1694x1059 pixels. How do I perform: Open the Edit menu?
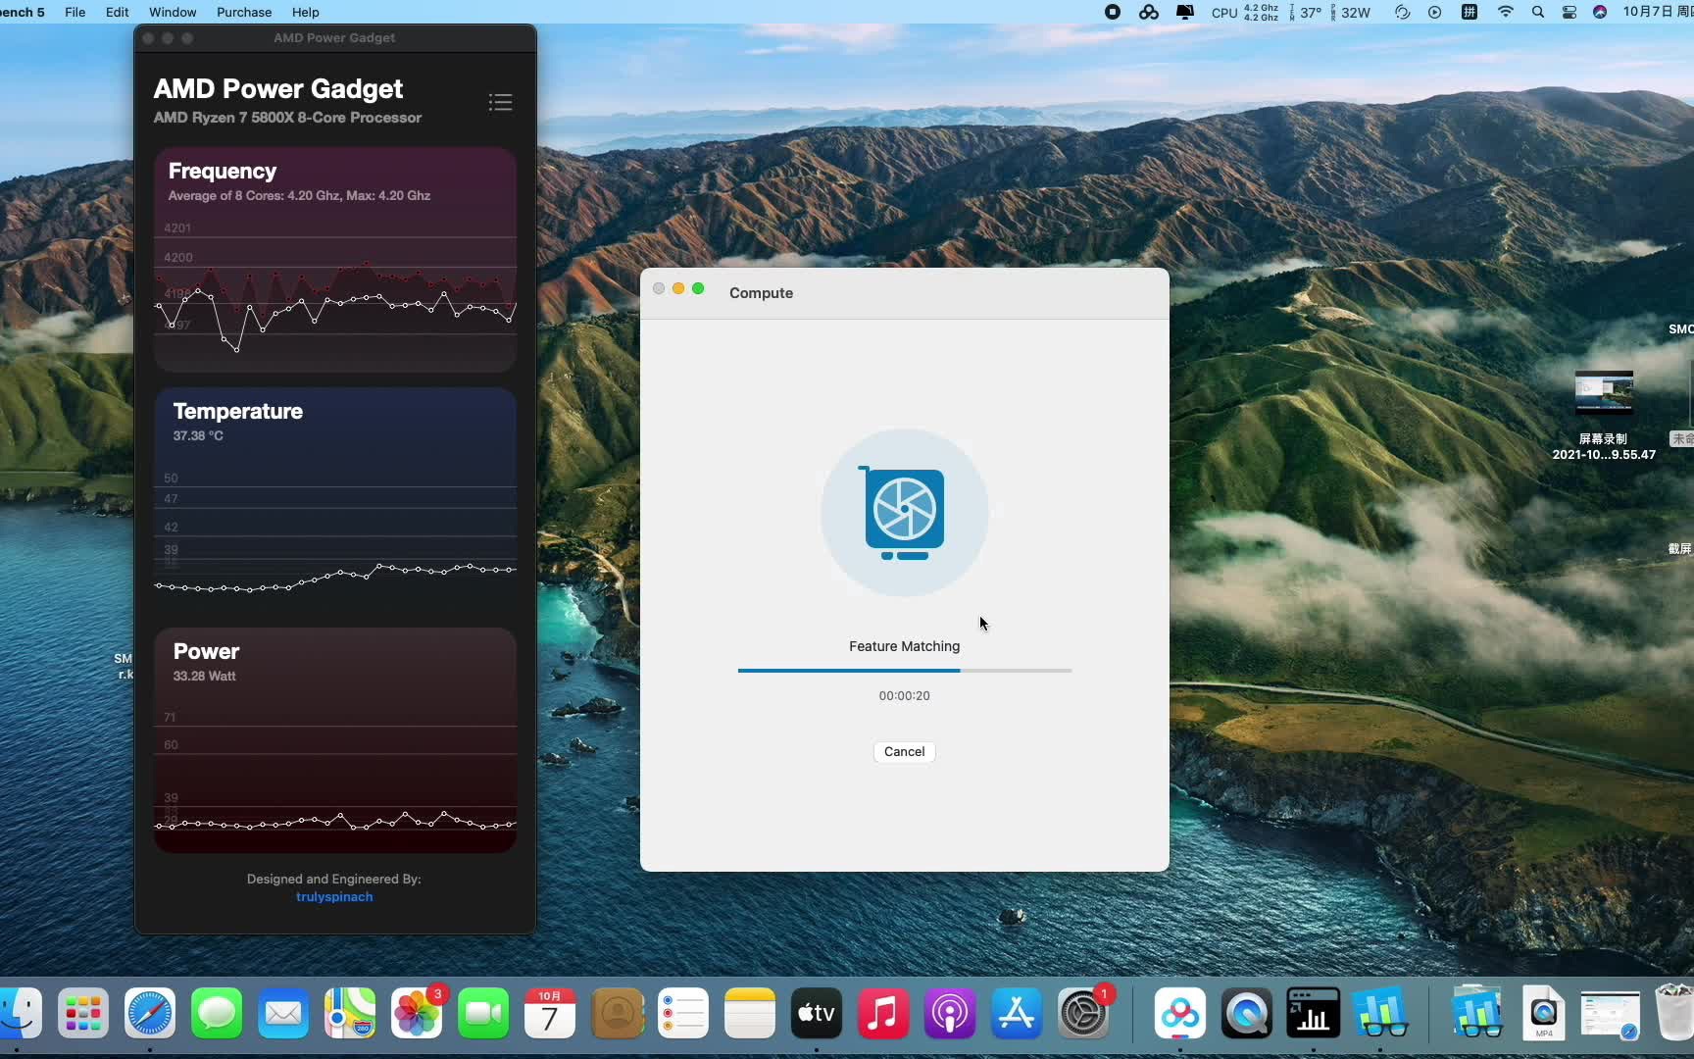117,12
